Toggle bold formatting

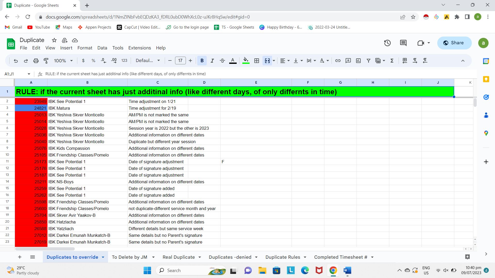pos(202,61)
